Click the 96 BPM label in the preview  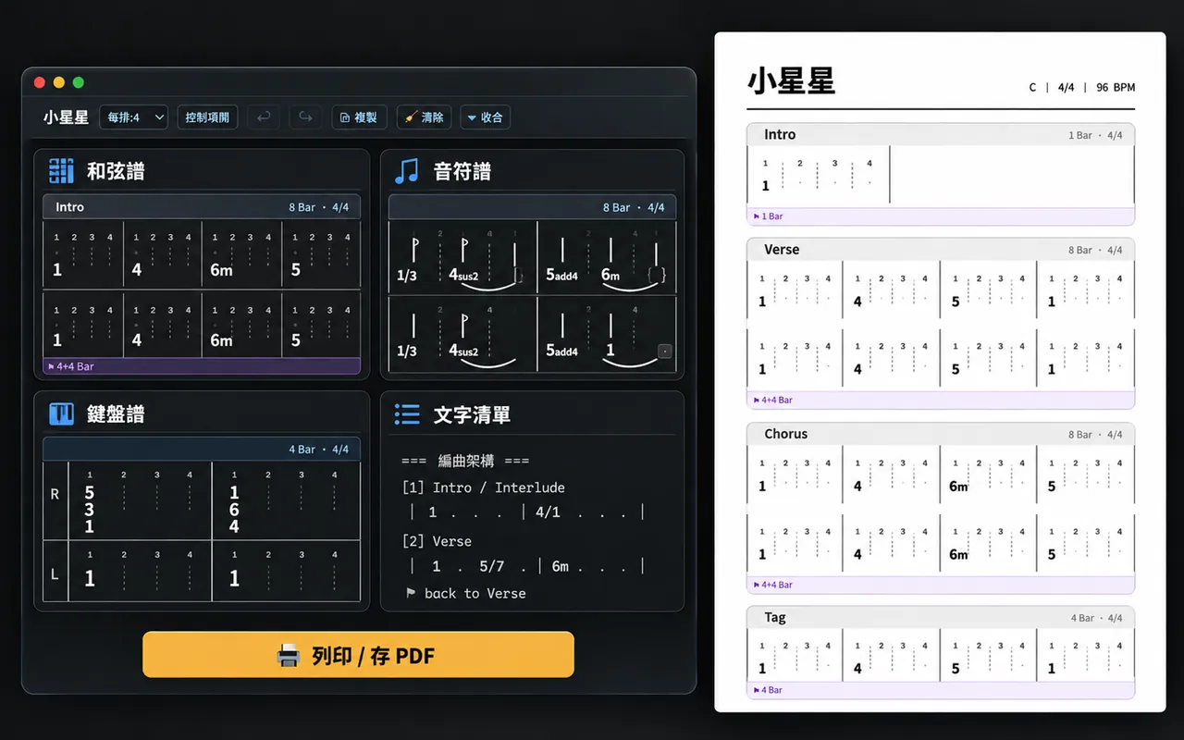(1116, 88)
